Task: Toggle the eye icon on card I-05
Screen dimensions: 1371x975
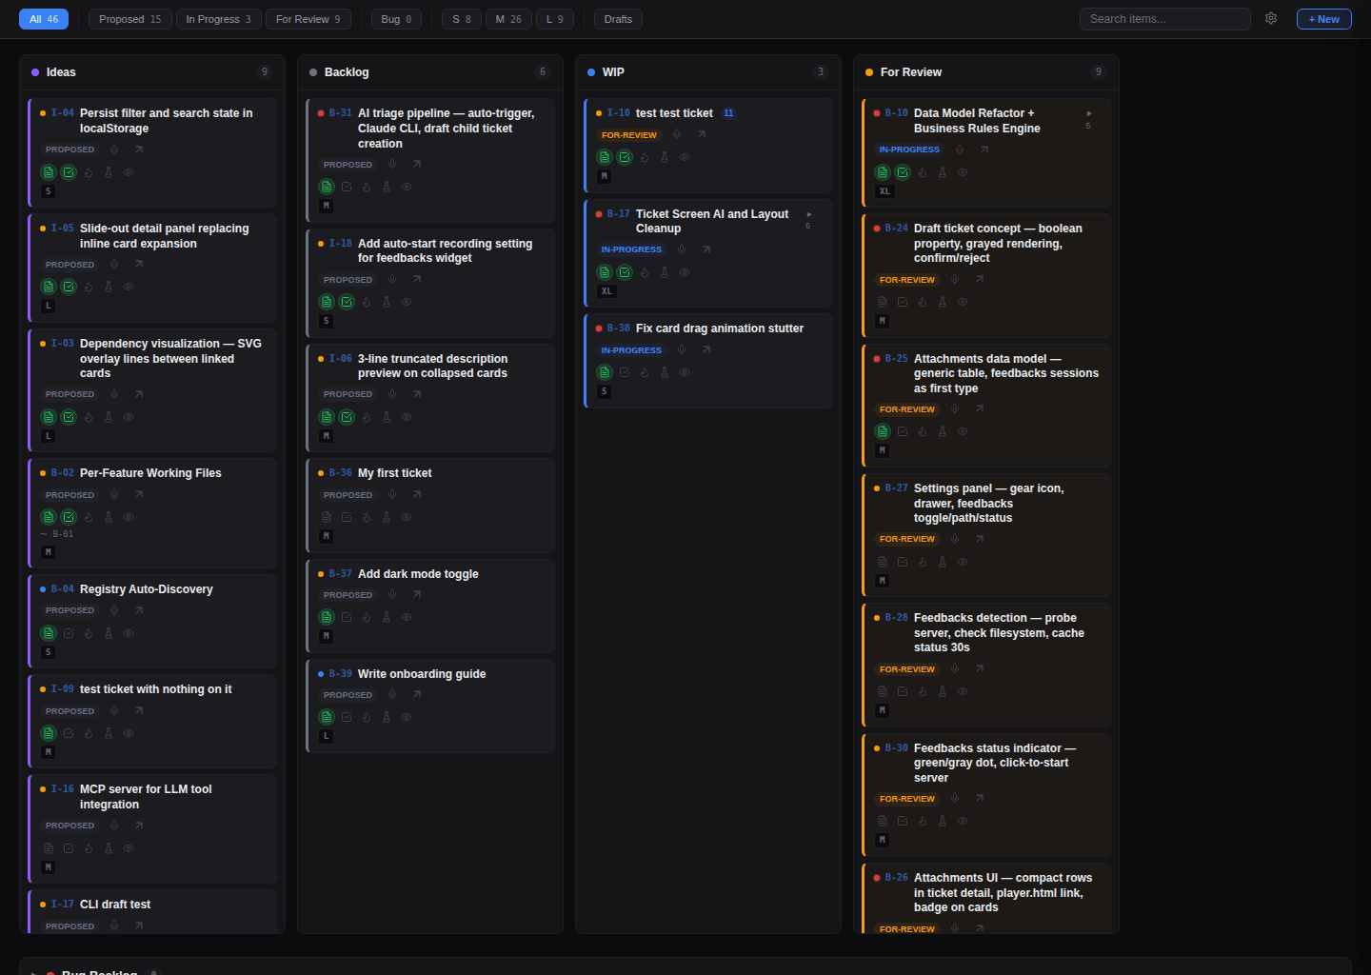Action: (x=129, y=287)
